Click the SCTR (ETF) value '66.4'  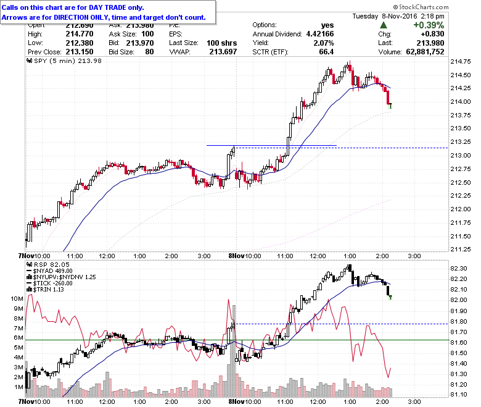tap(326, 52)
